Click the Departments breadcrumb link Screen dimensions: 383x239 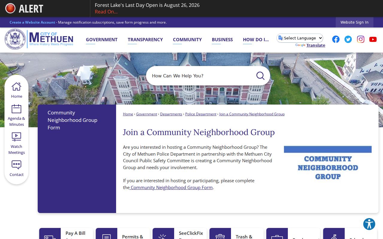click(x=171, y=114)
